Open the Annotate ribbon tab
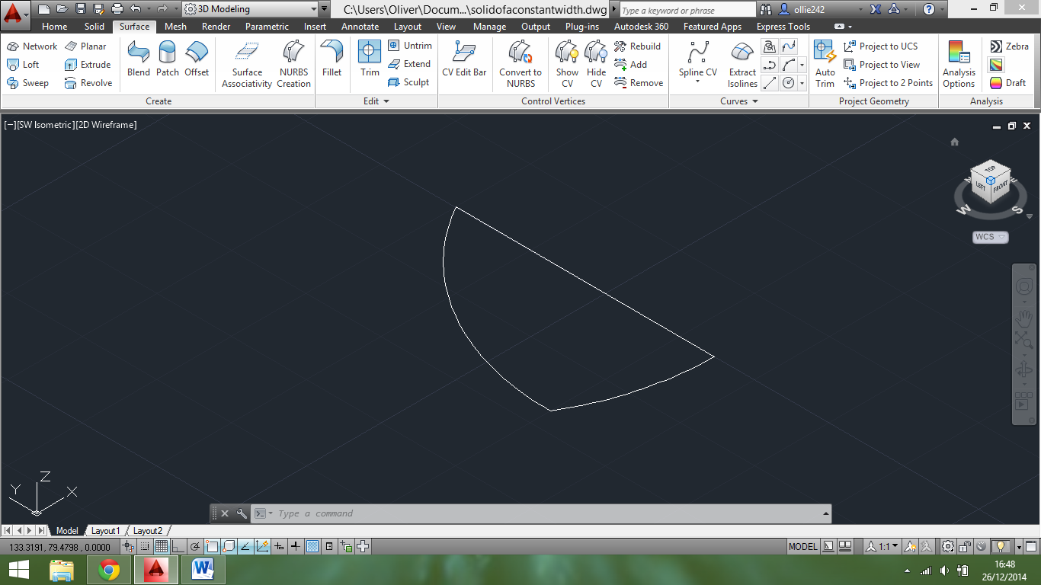The image size is (1041, 585). coord(360,27)
